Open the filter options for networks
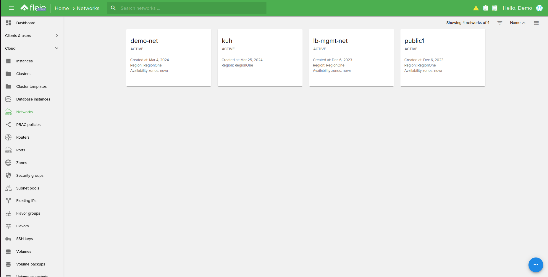This screenshot has height=277, width=548. pos(499,22)
